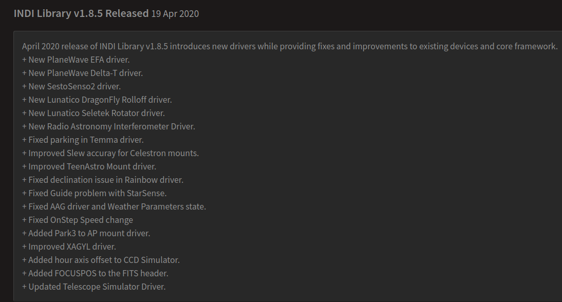
Task: Select the Improved TeenAstro Mount driver line
Action: tap(89, 166)
